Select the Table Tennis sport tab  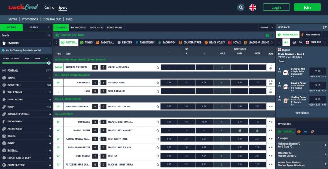145,42
